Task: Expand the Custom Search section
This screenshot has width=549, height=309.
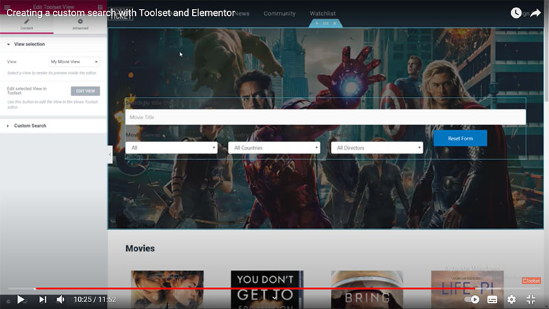Action: point(54,126)
